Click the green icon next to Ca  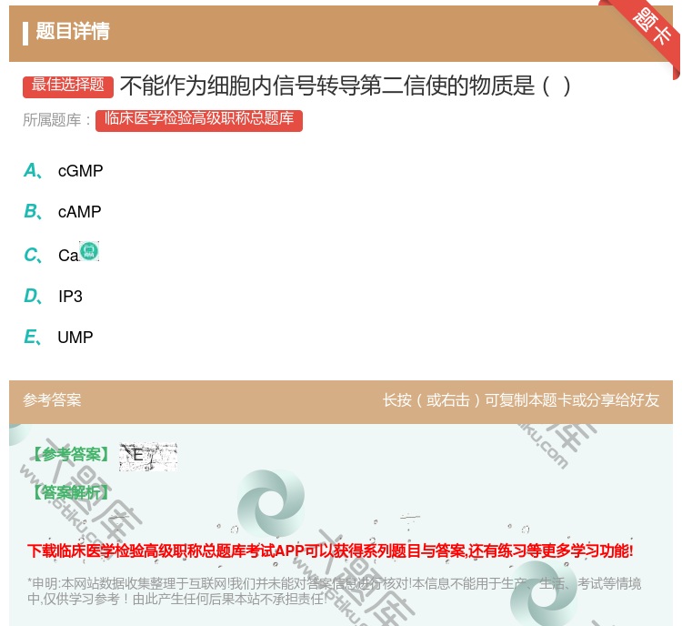click(x=89, y=251)
